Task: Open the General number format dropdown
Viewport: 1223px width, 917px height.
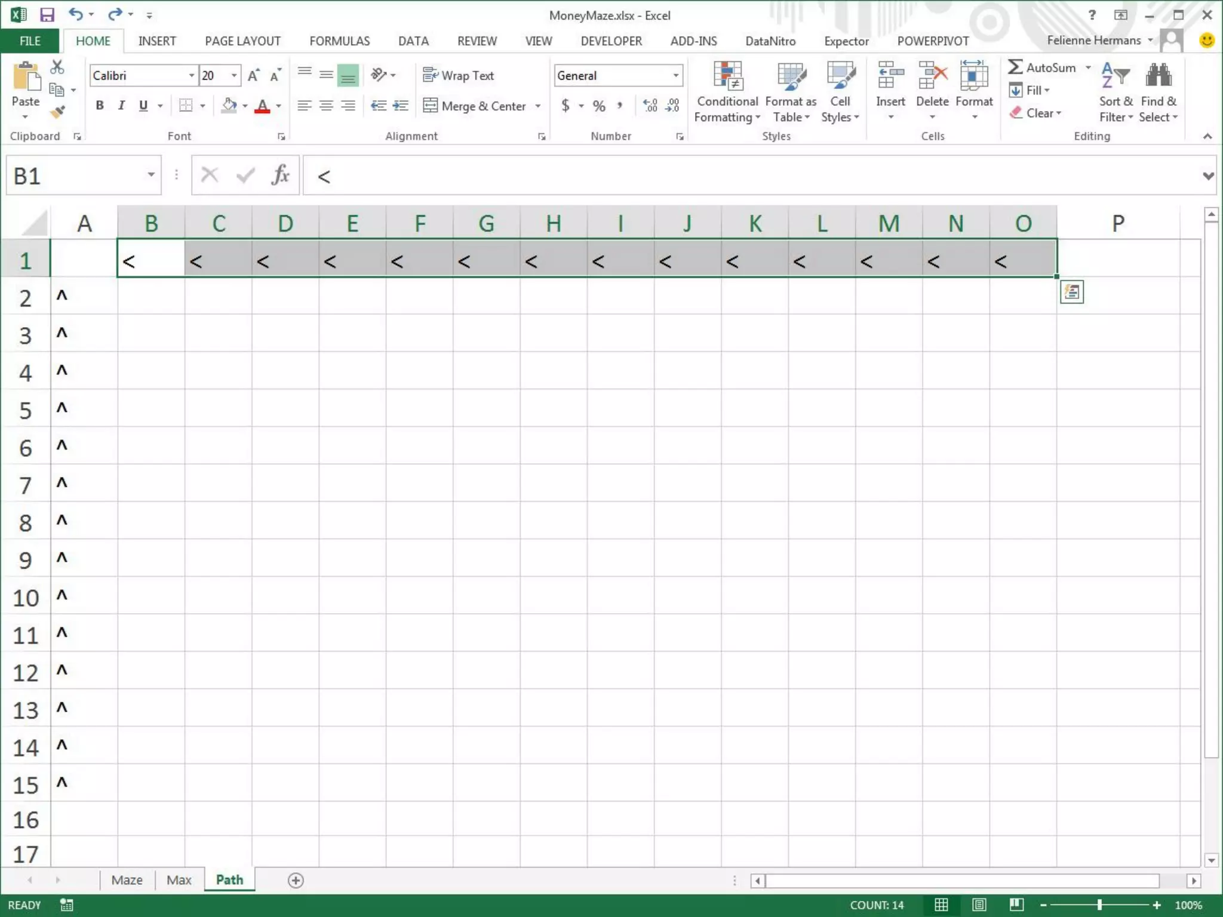Action: pyautogui.click(x=675, y=76)
